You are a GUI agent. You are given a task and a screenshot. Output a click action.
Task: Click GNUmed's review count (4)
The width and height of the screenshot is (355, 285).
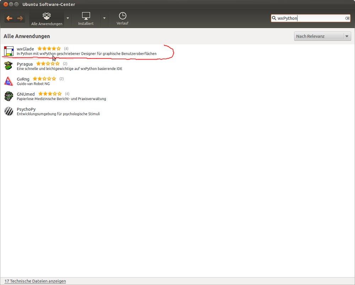pos(67,94)
